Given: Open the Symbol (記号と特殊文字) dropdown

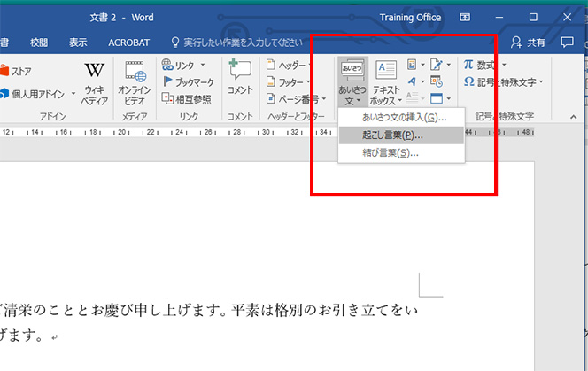Looking at the screenshot, I should pyautogui.click(x=504, y=81).
